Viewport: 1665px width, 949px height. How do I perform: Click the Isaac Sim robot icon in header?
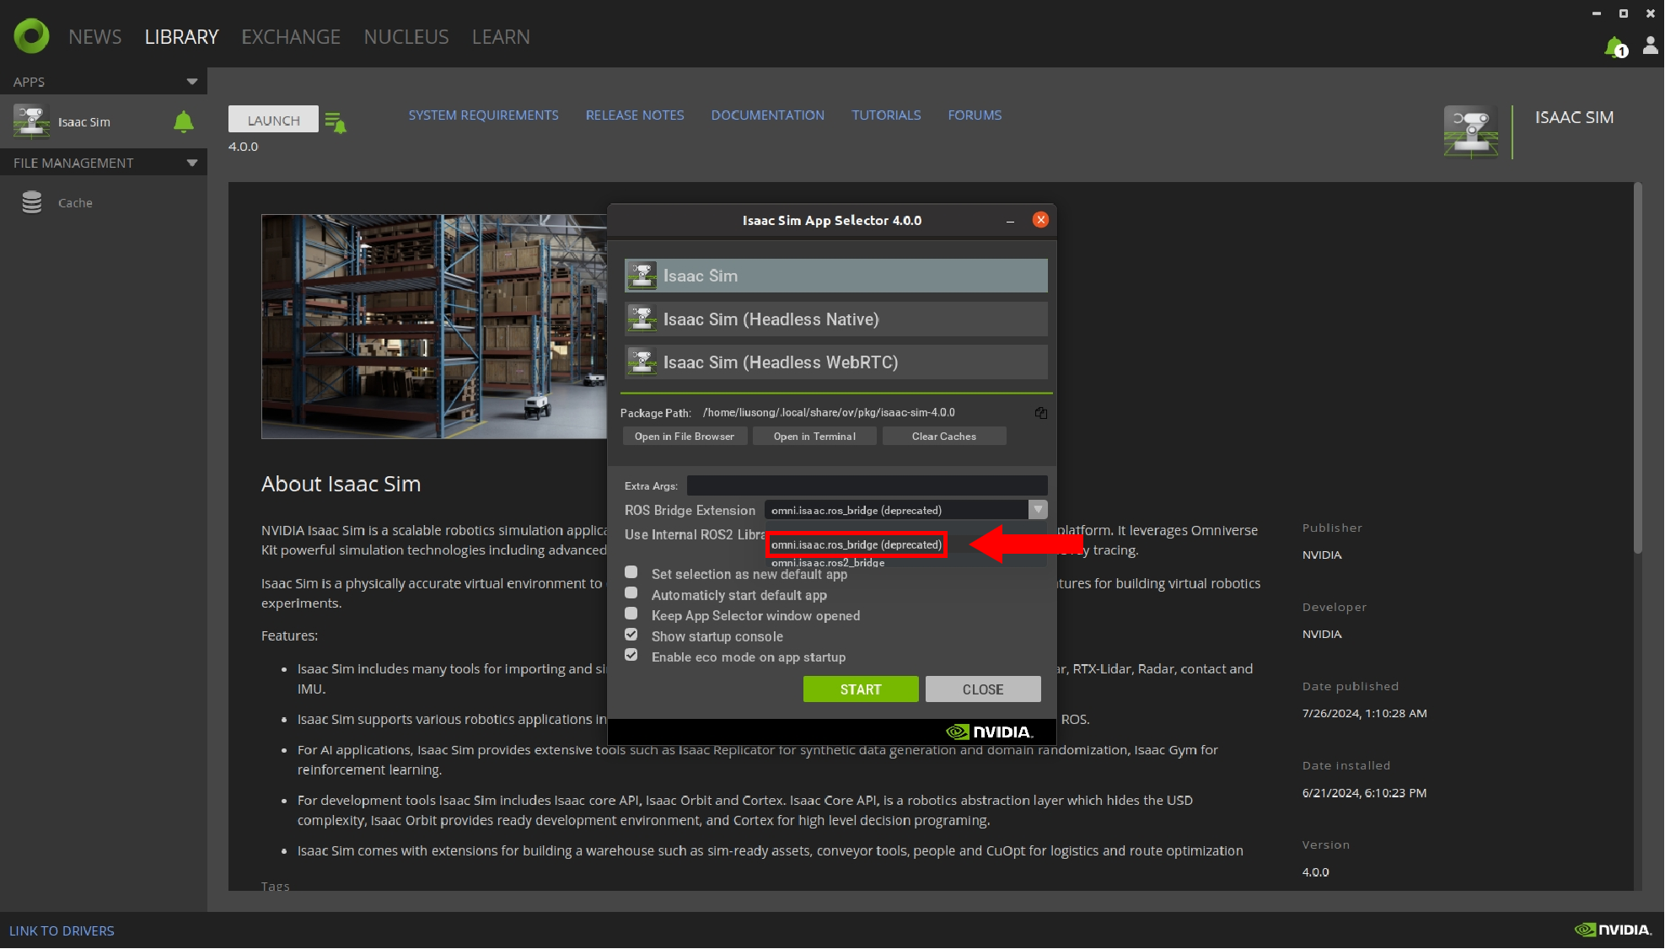click(1470, 131)
